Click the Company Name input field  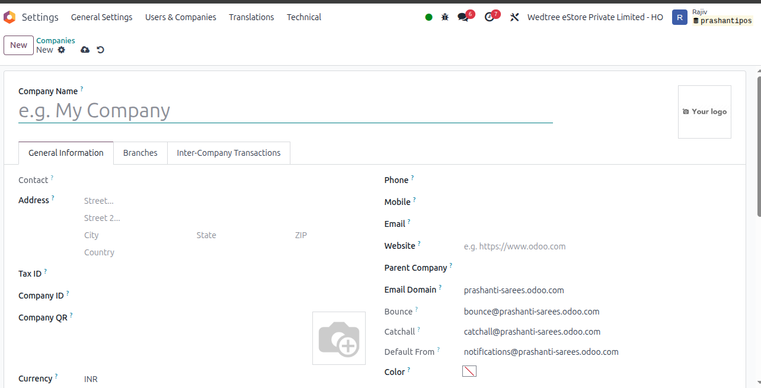pos(286,111)
